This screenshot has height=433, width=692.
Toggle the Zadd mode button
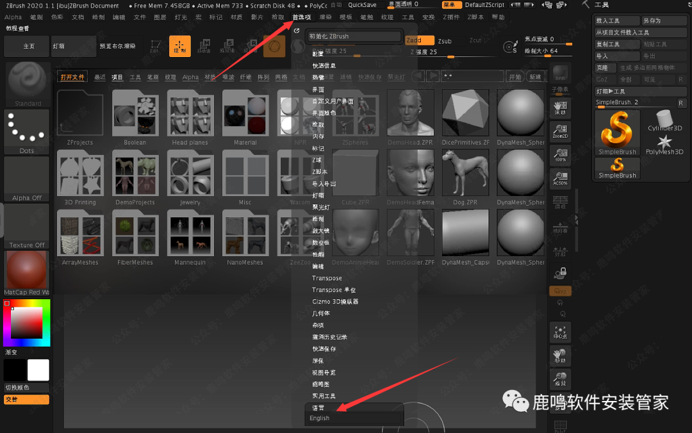420,40
